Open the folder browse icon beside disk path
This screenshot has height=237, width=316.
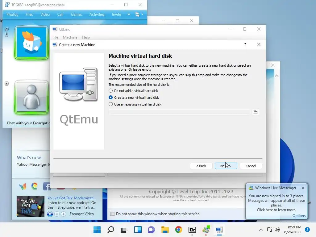(255, 112)
